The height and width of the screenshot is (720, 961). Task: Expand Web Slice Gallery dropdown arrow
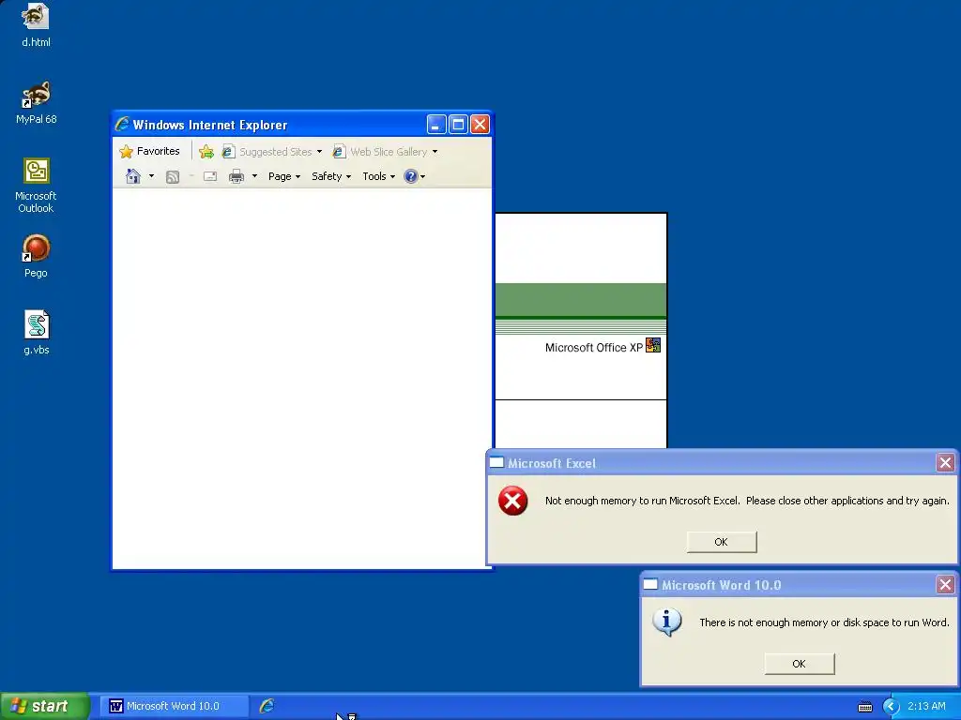[435, 151]
